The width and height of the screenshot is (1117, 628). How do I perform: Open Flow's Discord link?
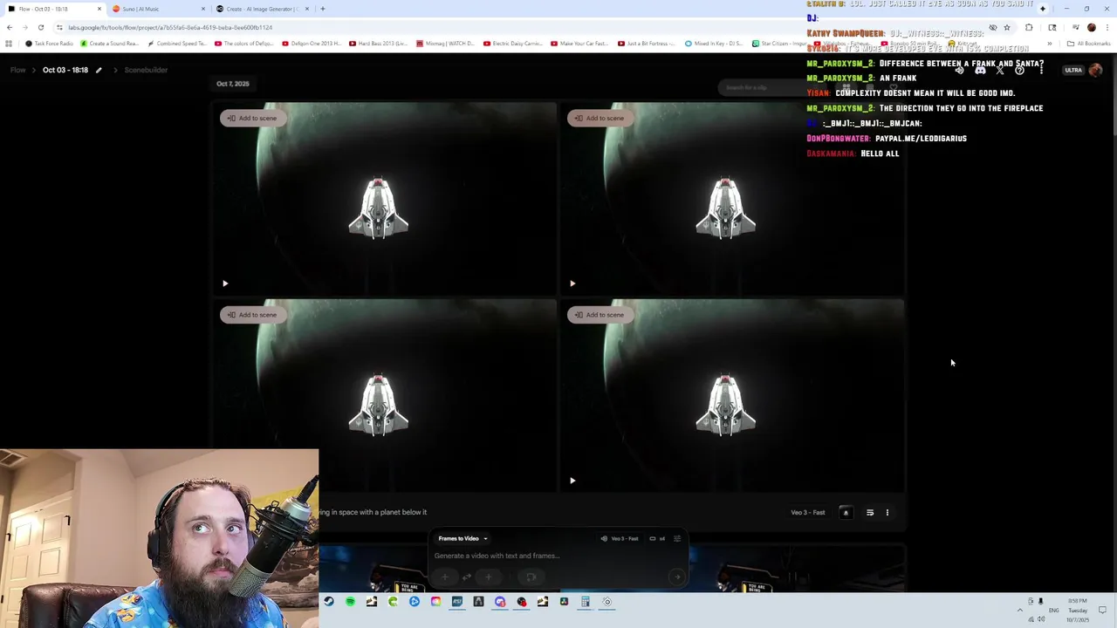[x=980, y=70]
